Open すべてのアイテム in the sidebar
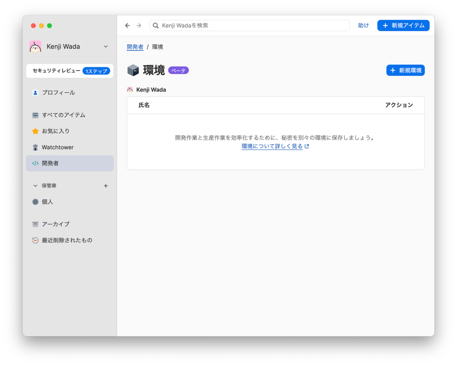457x366 pixels. [x=70, y=115]
